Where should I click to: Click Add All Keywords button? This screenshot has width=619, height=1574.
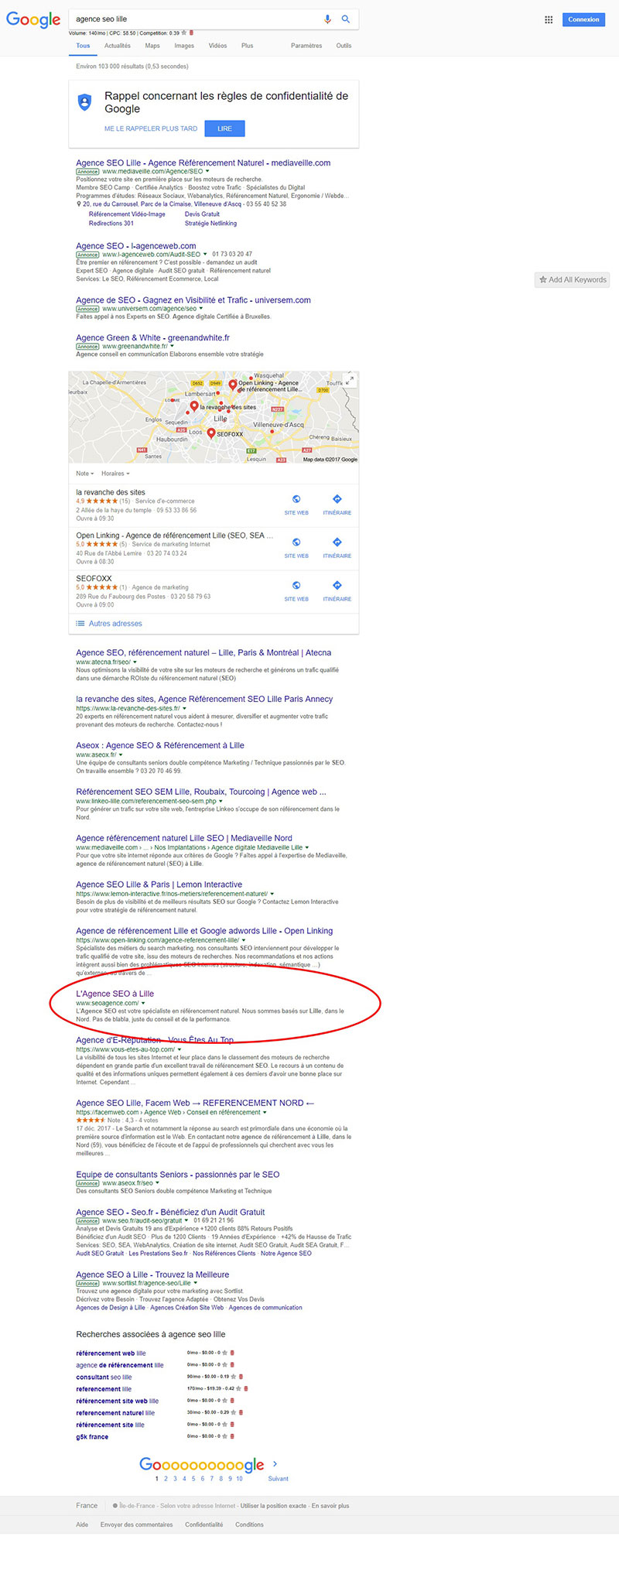coord(573,279)
